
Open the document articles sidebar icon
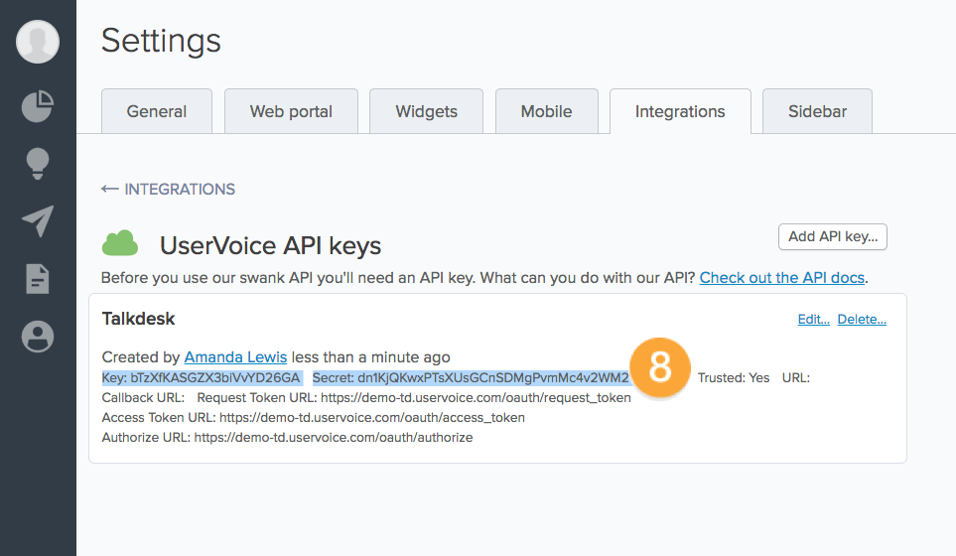click(37, 279)
